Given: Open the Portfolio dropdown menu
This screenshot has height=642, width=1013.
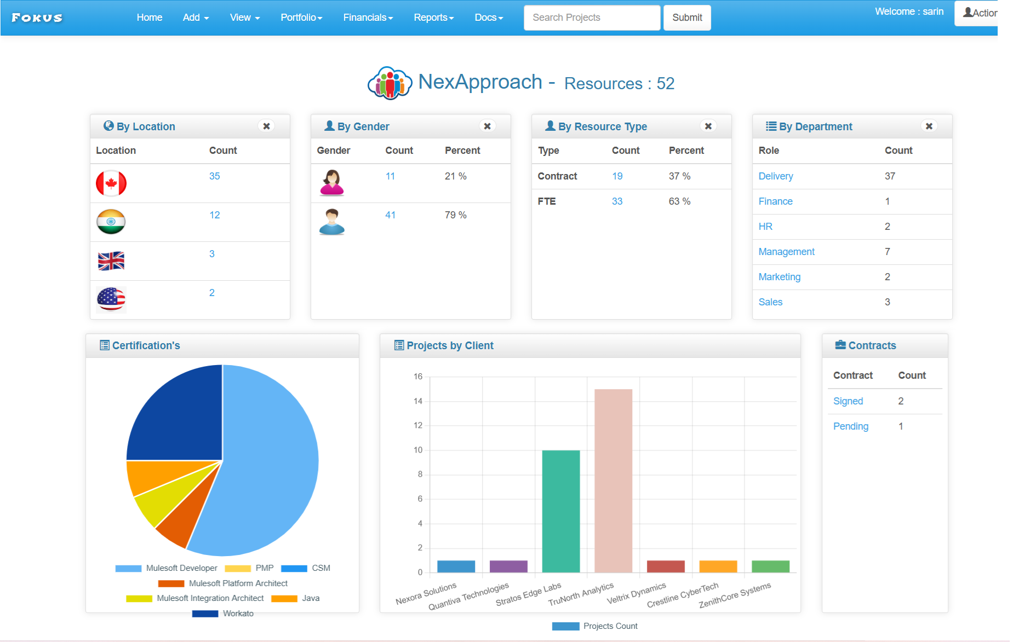Looking at the screenshot, I should coord(301,18).
